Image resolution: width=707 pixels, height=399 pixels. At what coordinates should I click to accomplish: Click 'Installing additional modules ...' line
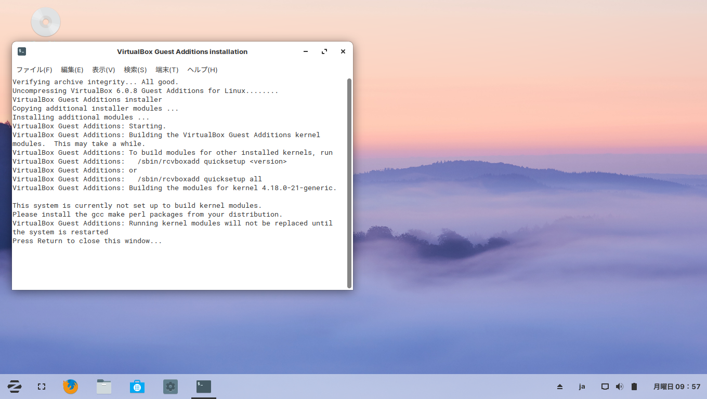coord(81,117)
